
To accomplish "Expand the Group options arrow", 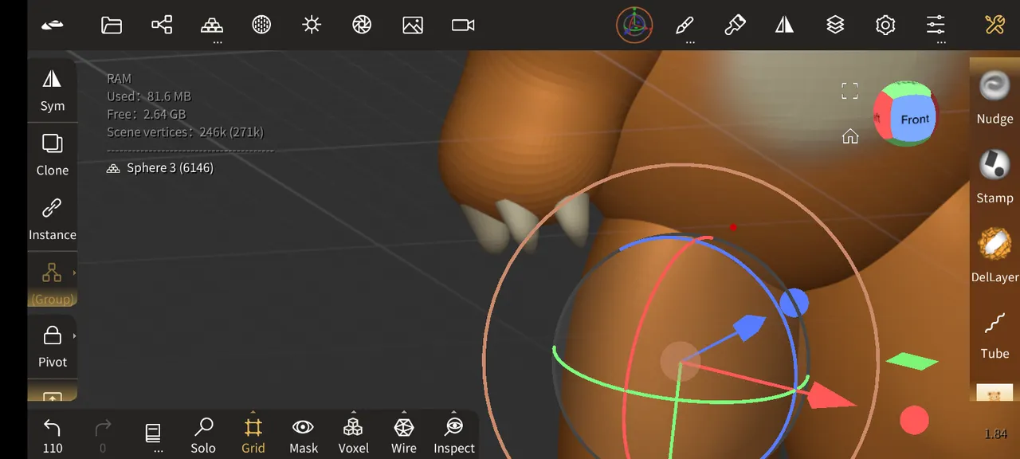I will (74, 273).
